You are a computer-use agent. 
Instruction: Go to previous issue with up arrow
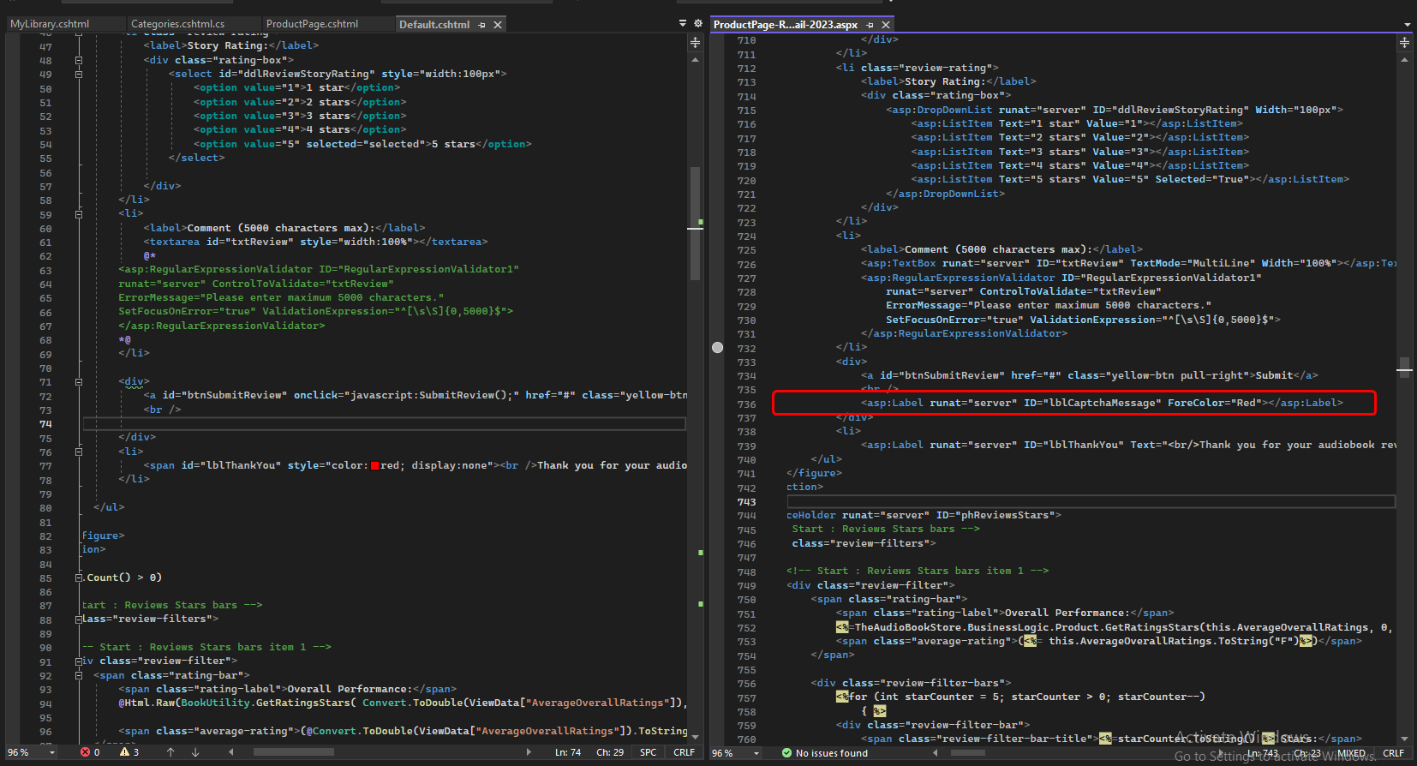[170, 752]
